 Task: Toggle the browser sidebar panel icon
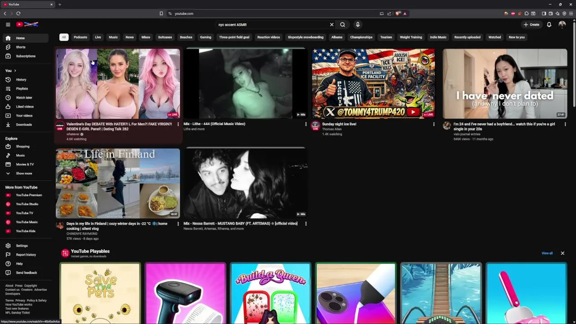544,13
